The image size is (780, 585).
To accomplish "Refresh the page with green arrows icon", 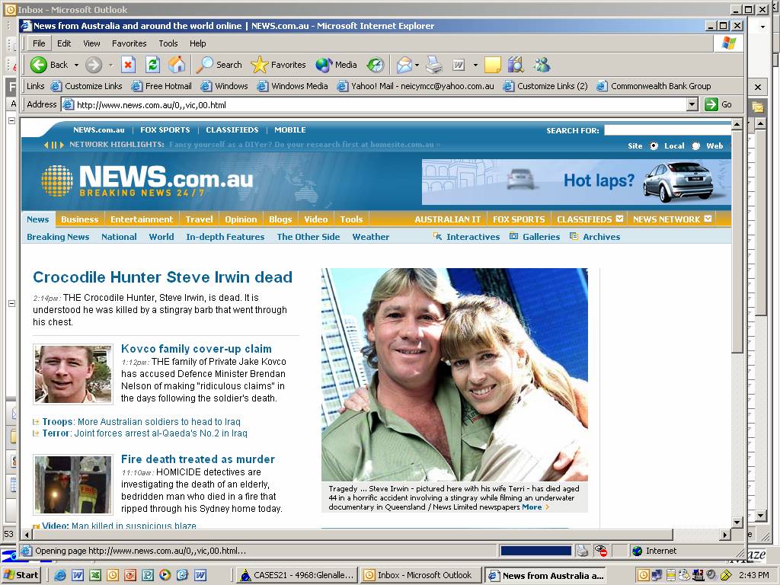I will click(152, 65).
